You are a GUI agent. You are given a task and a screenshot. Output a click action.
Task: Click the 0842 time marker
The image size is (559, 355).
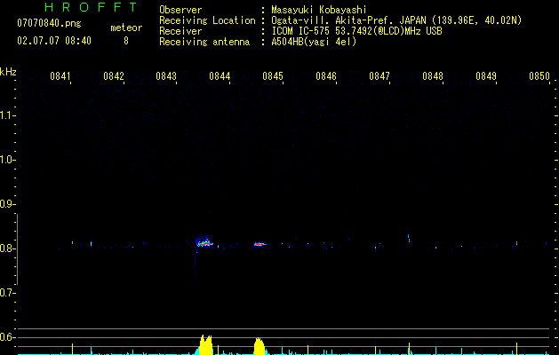114,76
